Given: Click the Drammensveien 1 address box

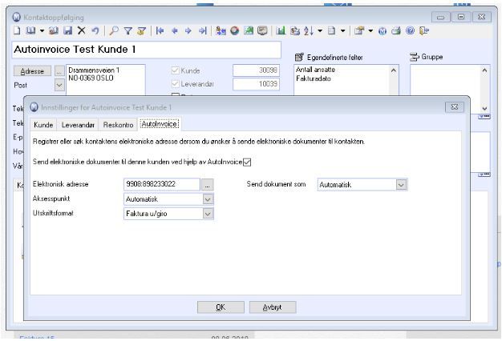Looking at the screenshot, I should coord(106,80).
